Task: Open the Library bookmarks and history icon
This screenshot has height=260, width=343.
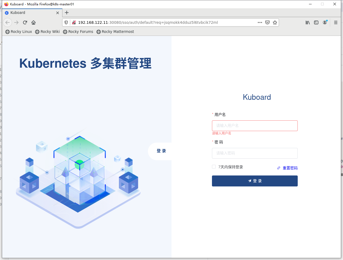Action: (308, 22)
